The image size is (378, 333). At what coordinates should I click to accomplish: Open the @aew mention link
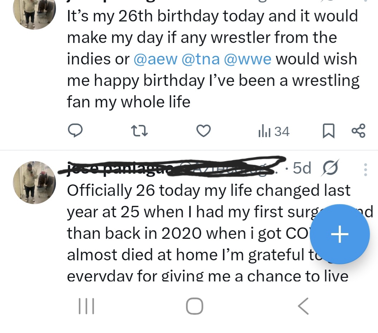point(155,59)
